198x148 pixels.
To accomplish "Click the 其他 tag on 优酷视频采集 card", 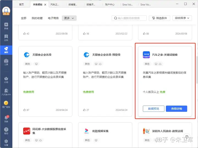I will tap(87, 140).
